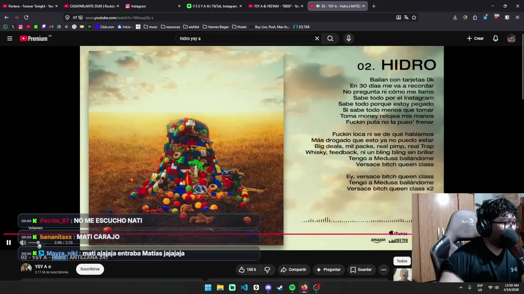Open the account avatar menu
The image size is (524, 294).
point(511,38)
